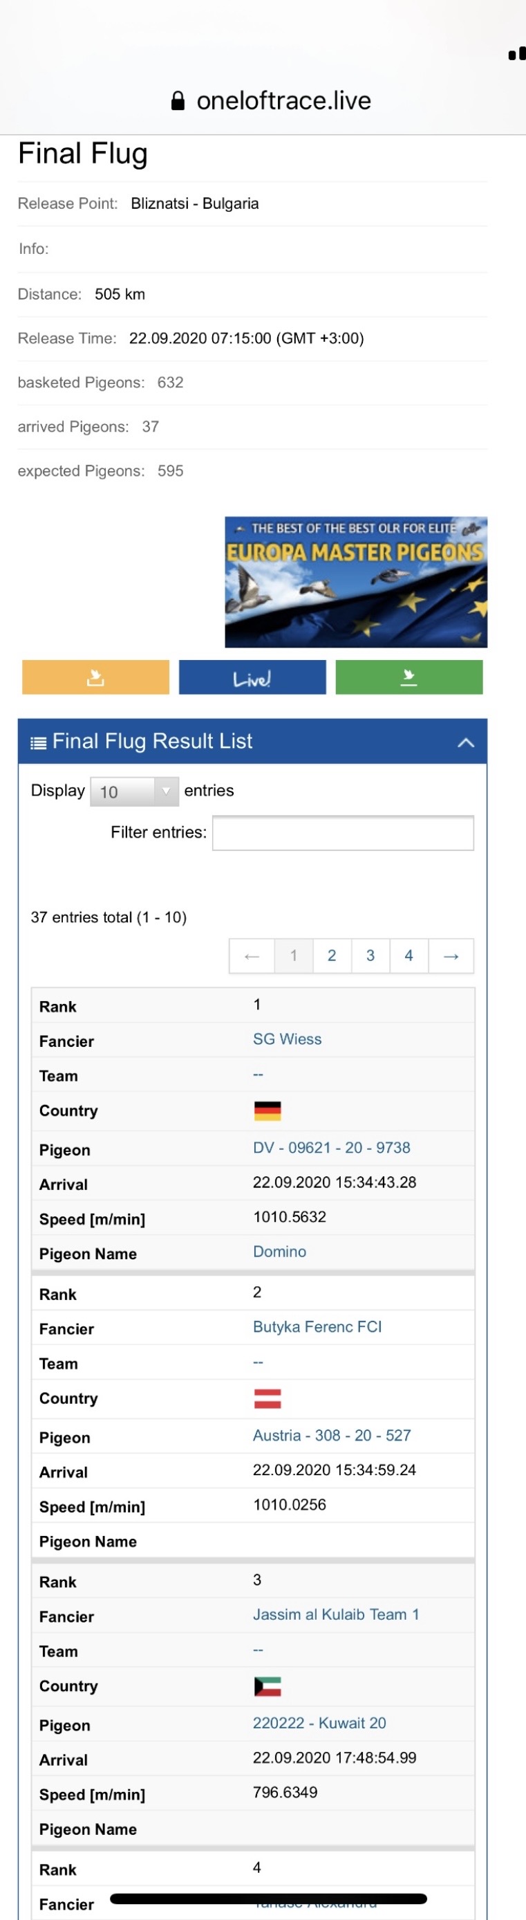This screenshot has width=526, height=1920.
Task: Open fancier Jassim al Kulaib Team 1
Action: [x=336, y=1614]
